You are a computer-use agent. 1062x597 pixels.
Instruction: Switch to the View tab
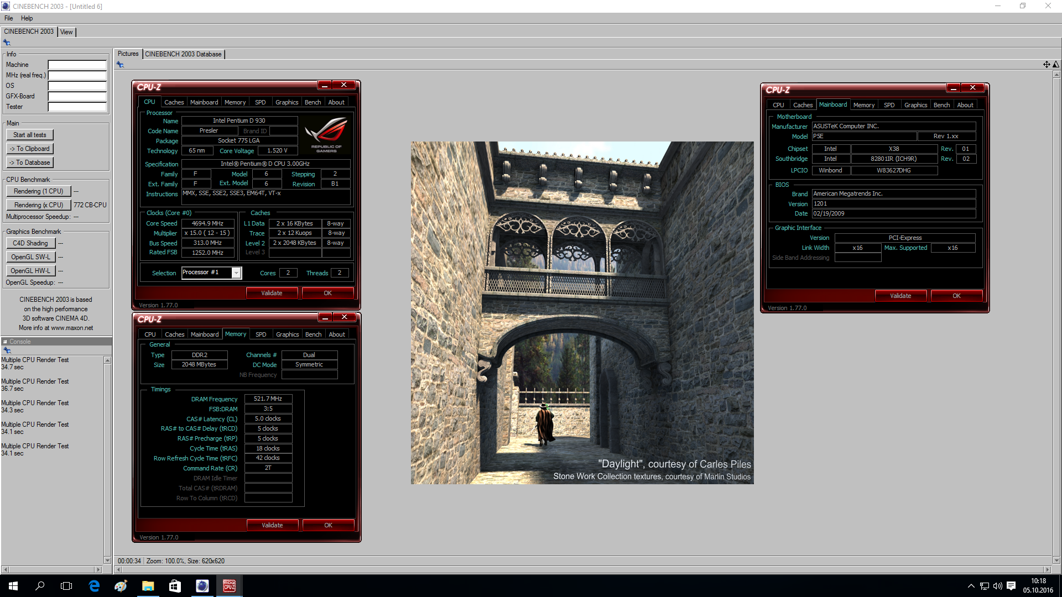point(66,32)
